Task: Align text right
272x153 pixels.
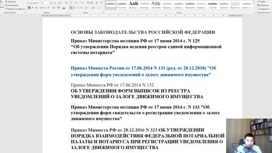Action: (78, 8)
